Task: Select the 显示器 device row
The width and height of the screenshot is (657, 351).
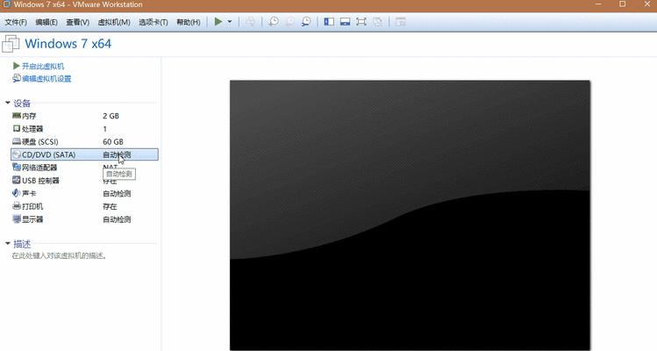Action: (84, 219)
